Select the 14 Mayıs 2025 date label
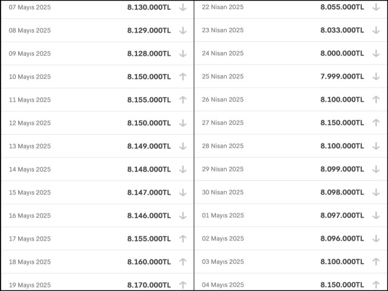Viewport: 388px width, 291px height. [x=30, y=170]
